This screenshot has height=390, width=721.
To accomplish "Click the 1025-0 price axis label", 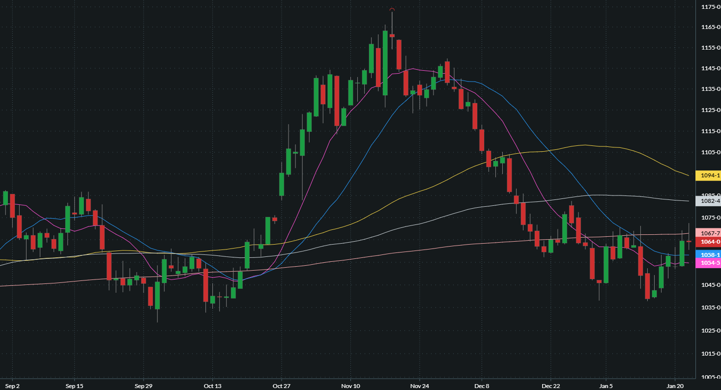I will [x=711, y=331].
